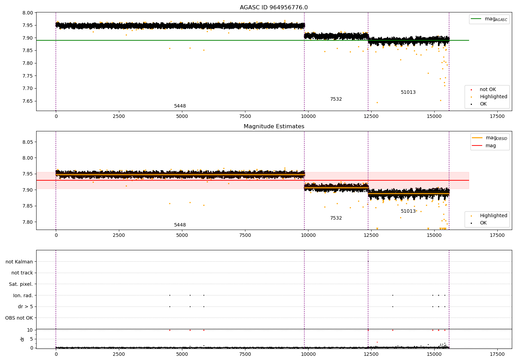Click the obsid label 7532 in top plot
The width and height of the screenshot is (517, 362).
tap(336, 99)
